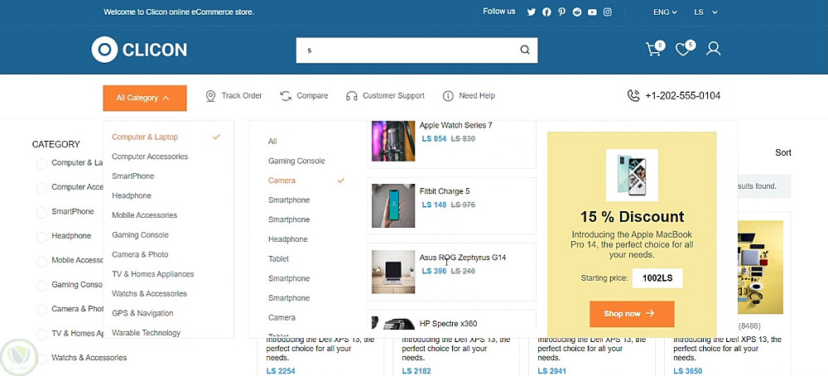This screenshot has width=828, height=376.
Task: Open the wishlist heart icon
Action: click(685, 49)
